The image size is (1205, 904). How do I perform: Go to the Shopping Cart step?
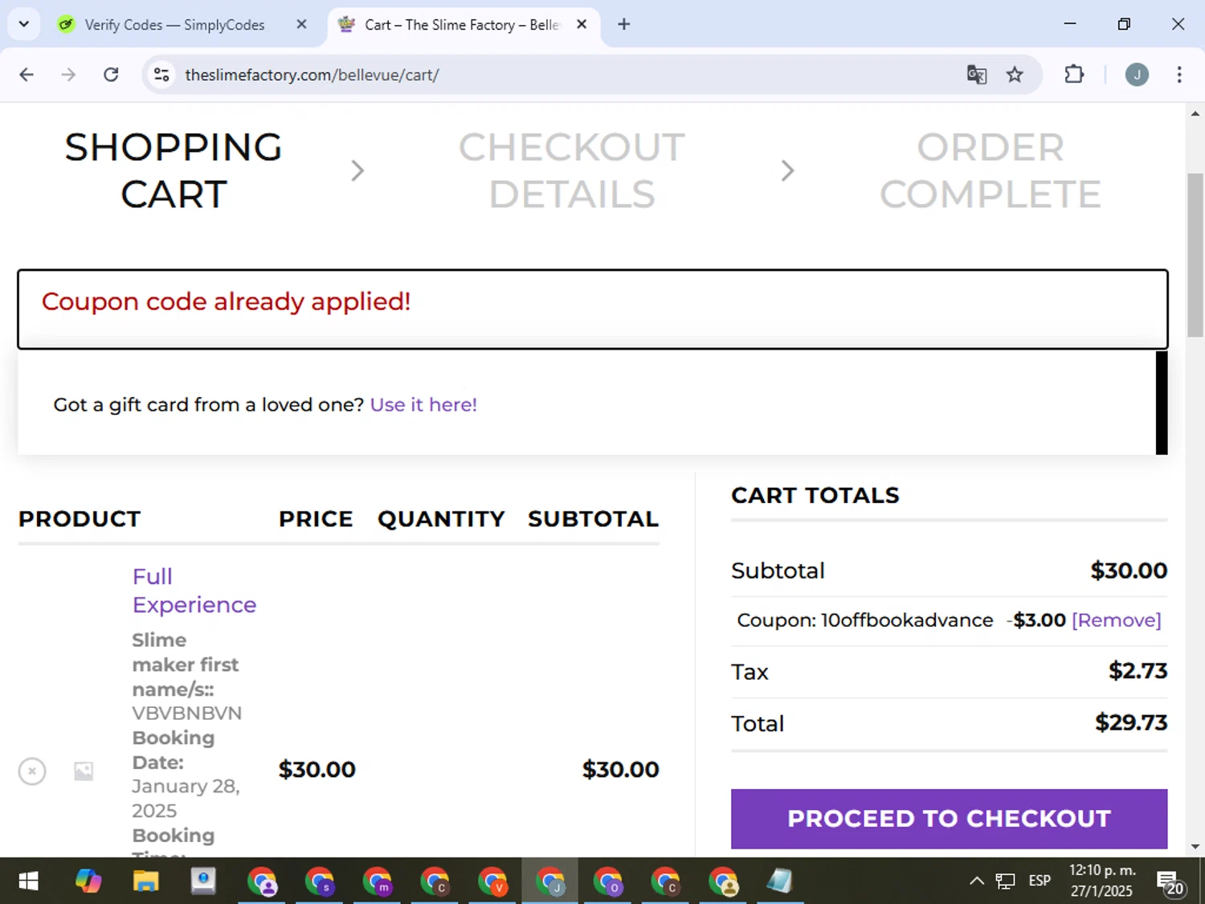[174, 170]
